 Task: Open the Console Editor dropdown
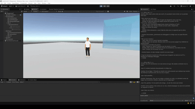[22, 82]
